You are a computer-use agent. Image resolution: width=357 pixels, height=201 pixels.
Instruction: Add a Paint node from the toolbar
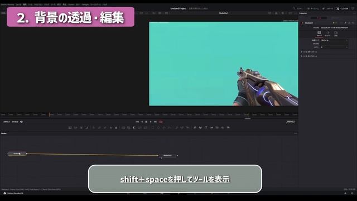tap(87, 128)
